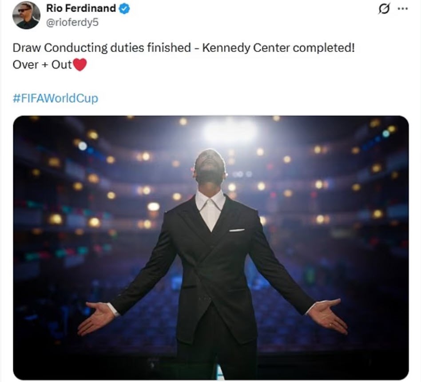Screen dimensions: 421x382
Task: Click the 'Over + Out' text line
Action: (x=42, y=65)
